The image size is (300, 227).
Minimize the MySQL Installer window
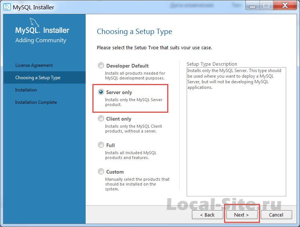click(252, 6)
